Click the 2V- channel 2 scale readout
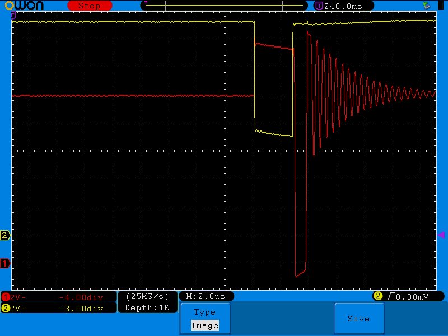This screenshot has width=448, height=336. tap(18, 309)
